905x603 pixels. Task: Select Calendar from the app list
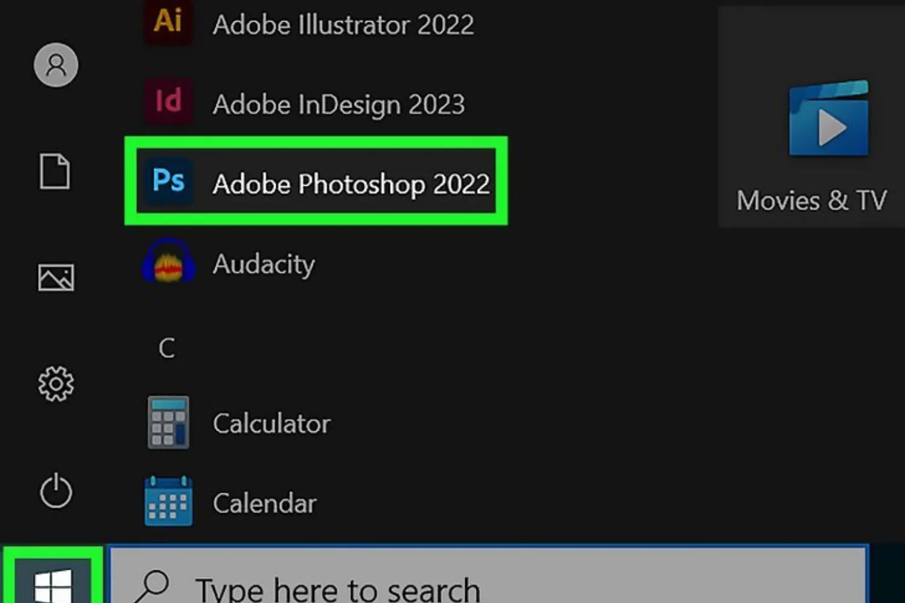coord(265,502)
